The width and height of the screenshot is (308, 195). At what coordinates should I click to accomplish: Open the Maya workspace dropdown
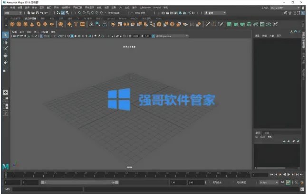pyautogui.click(x=285, y=8)
